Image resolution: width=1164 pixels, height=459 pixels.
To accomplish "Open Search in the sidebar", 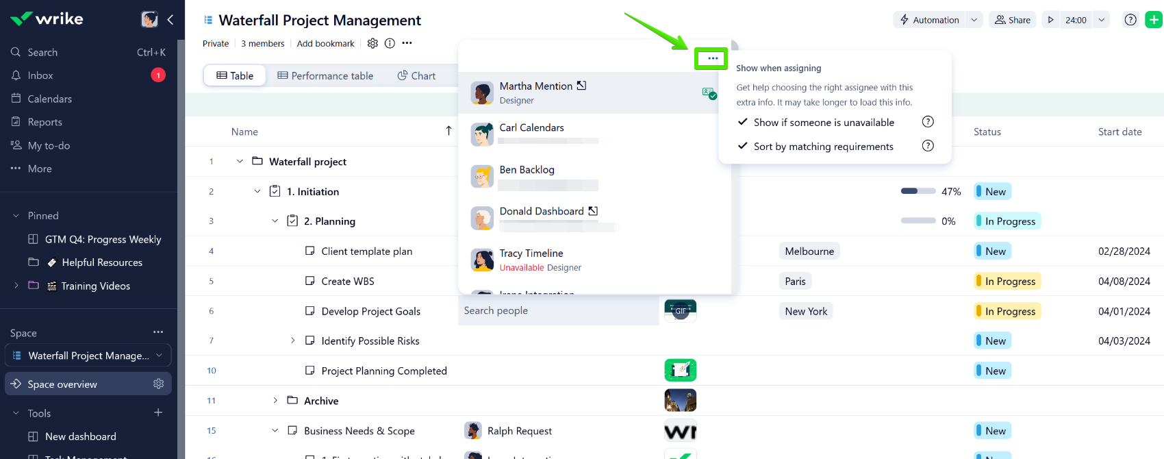I will point(42,52).
